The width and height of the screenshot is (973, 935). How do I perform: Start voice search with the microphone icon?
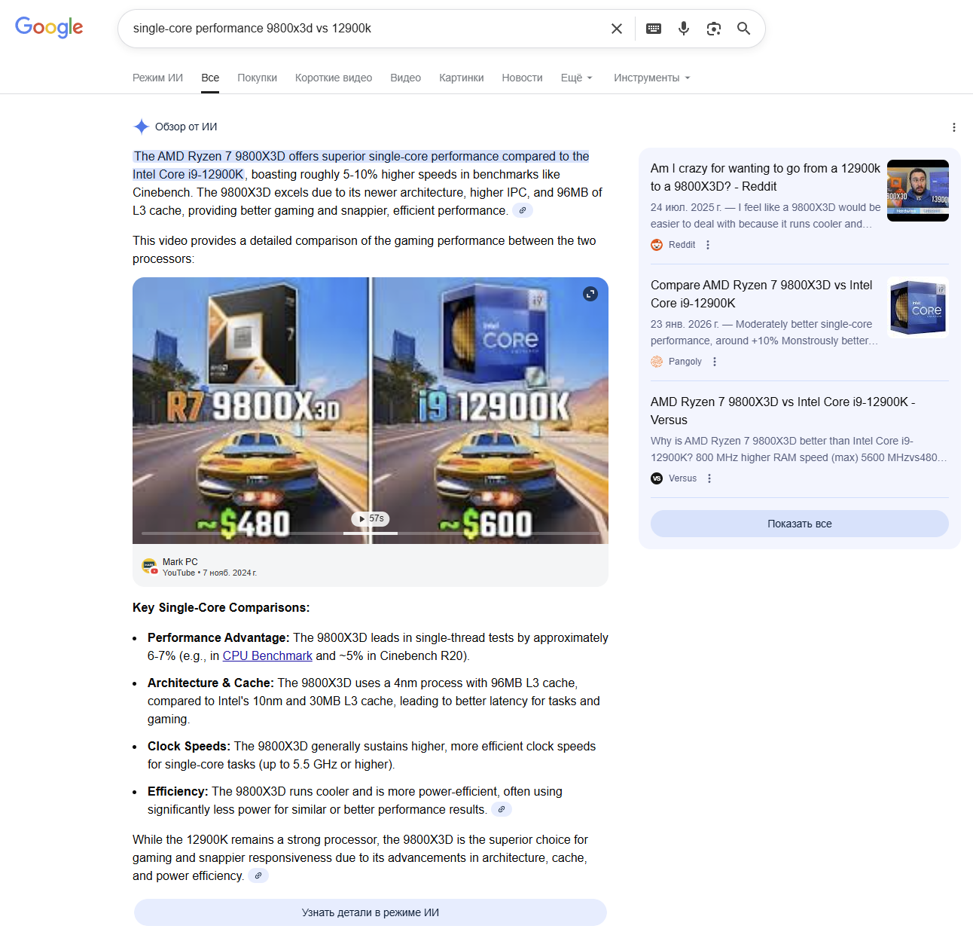[x=684, y=29]
